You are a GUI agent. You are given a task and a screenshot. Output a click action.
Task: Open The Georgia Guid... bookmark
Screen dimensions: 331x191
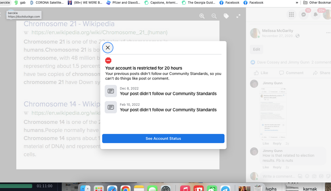pos(198,3)
